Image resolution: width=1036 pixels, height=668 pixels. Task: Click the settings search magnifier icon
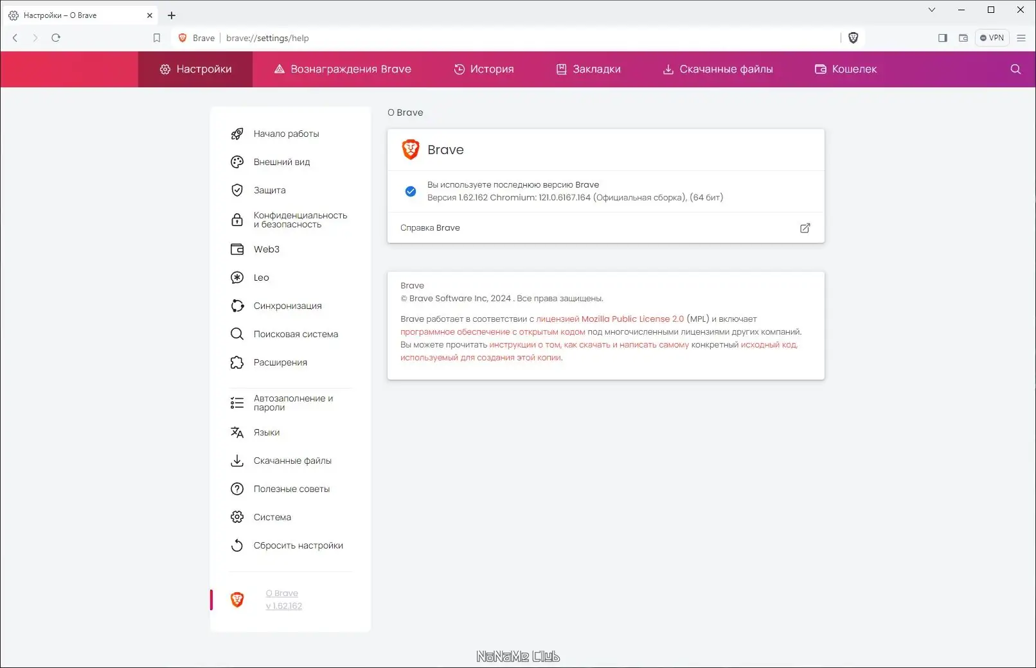click(x=1015, y=69)
